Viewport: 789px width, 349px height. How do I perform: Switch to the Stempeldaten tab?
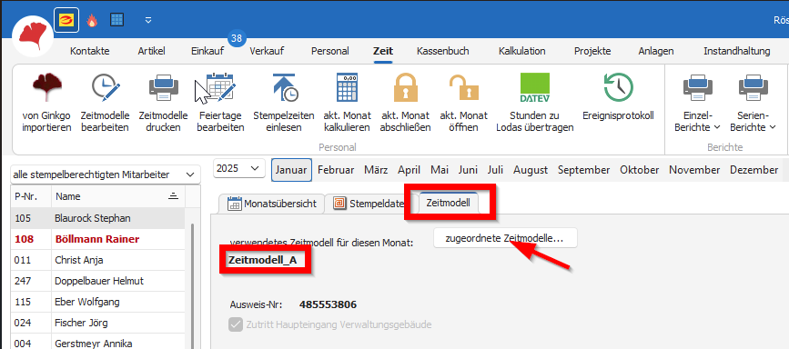tap(371, 204)
